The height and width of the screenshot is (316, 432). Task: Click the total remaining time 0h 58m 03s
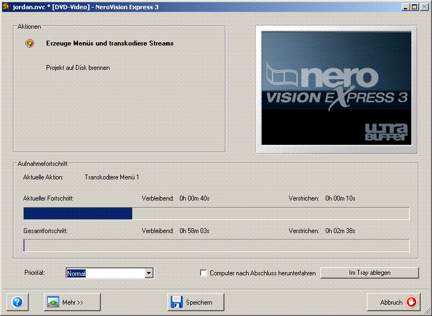pos(195,231)
